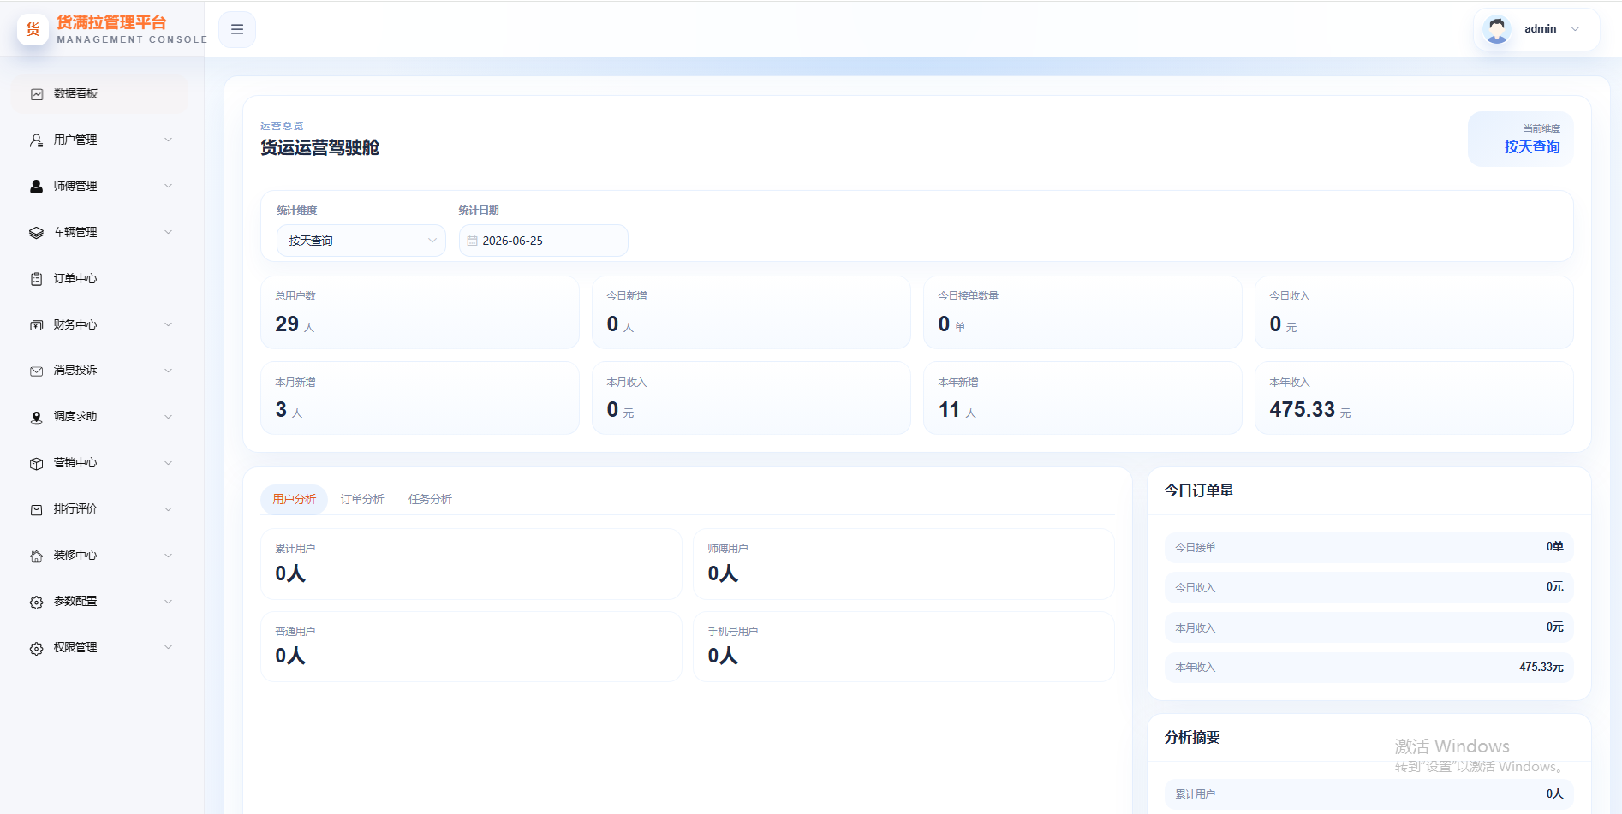Click the hamburger menu collapse icon
This screenshot has width=1622, height=814.
pos(237,29)
